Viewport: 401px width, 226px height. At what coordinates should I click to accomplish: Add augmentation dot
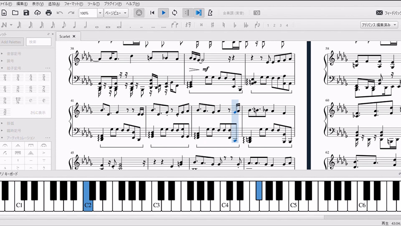130,26
